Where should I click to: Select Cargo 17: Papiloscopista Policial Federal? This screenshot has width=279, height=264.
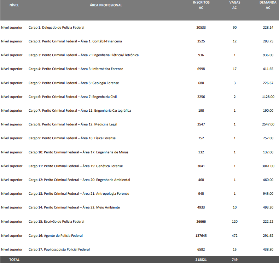[x=59, y=250]
